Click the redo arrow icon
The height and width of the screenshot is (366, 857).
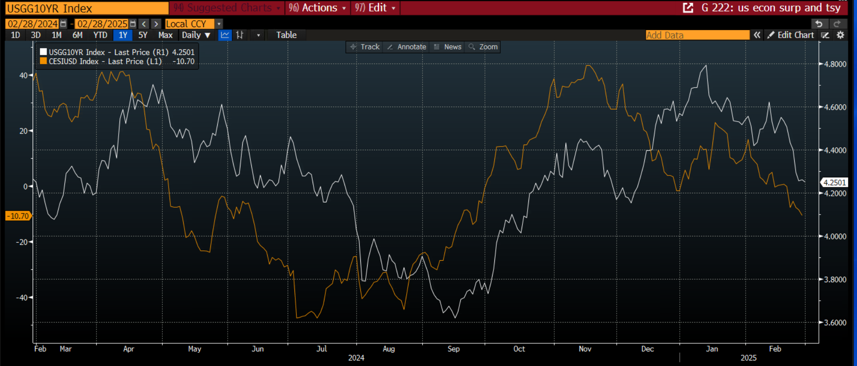pyautogui.click(x=837, y=24)
